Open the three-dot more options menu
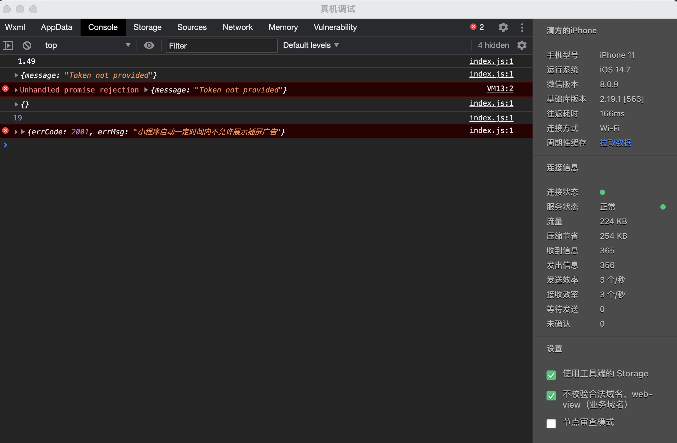Image resolution: width=677 pixels, height=443 pixels. click(x=522, y=27)
